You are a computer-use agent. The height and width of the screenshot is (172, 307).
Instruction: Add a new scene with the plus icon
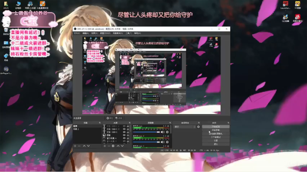pyautogui.click(x=75, y=146)
